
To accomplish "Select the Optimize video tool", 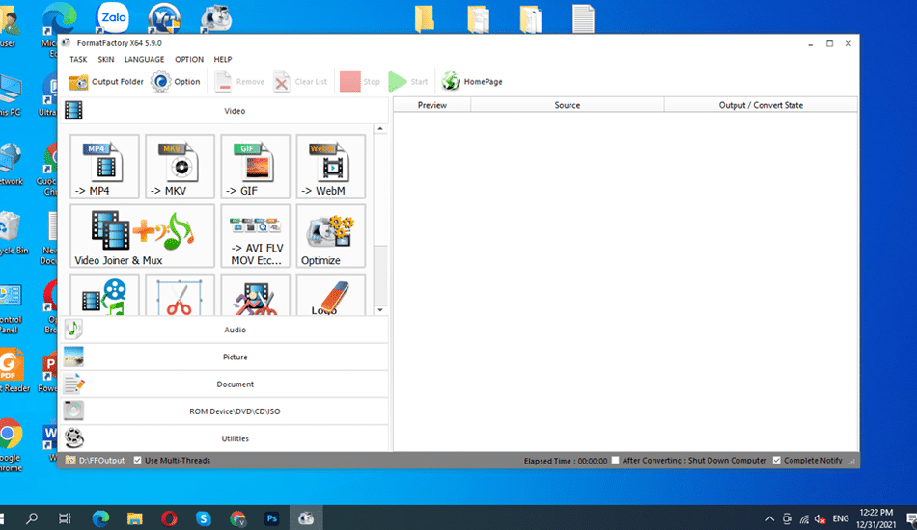I will tap(330, 235).
